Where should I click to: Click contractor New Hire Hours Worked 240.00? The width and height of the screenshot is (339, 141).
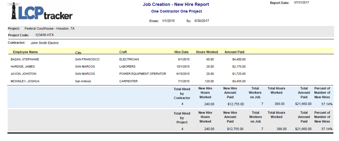209,104
